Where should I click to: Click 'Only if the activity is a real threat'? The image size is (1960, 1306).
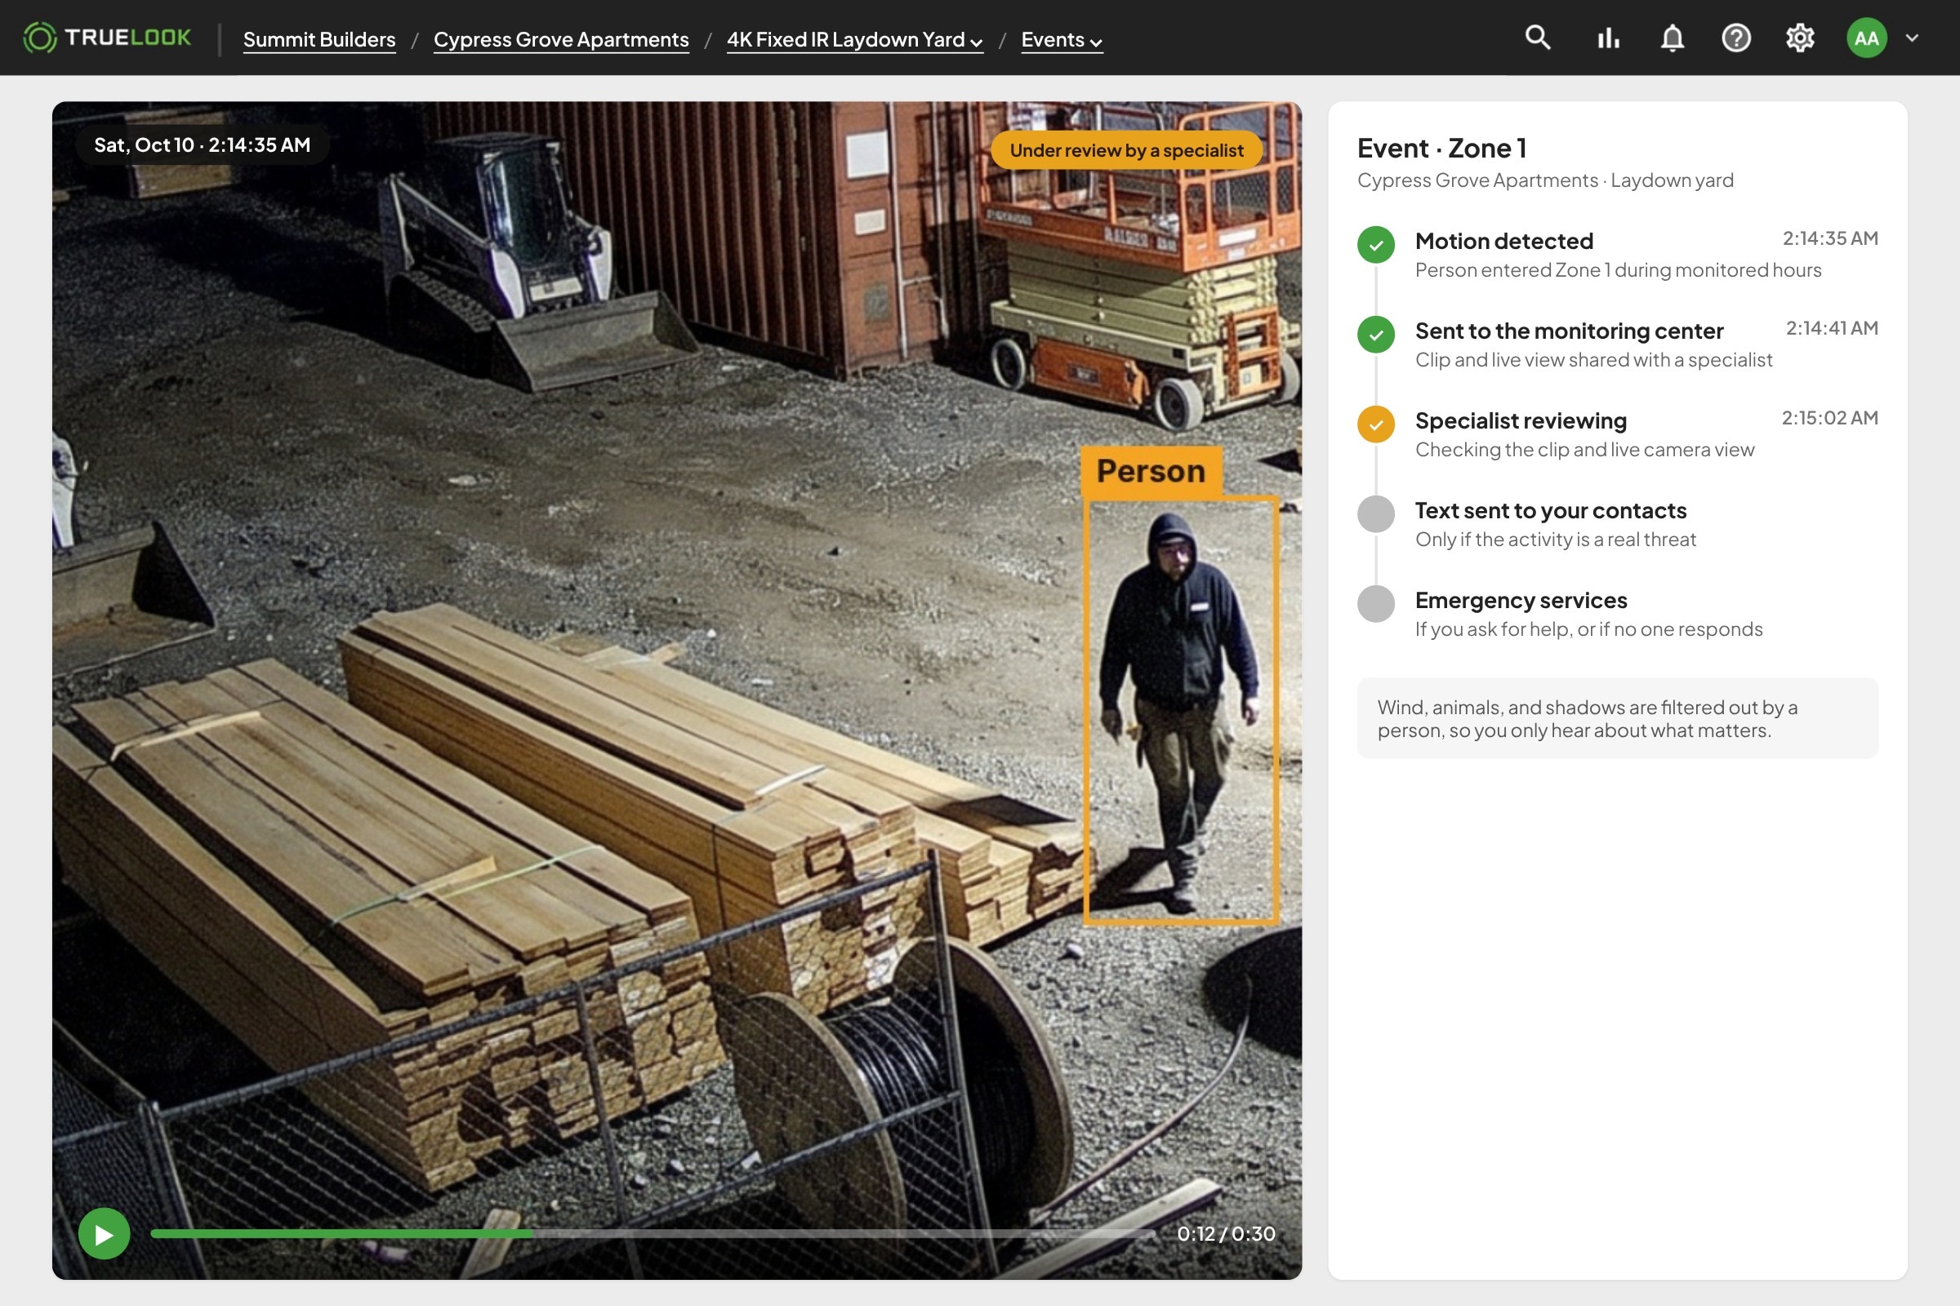click(x=1555, y=540)
